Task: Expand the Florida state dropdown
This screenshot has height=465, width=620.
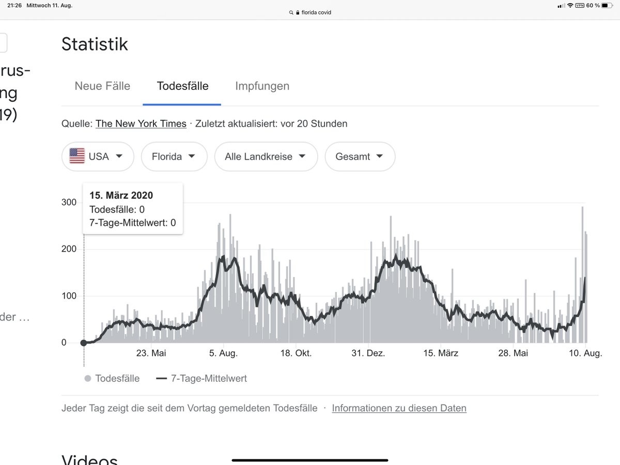Action: pyautogui.click(x=174, y=157)
